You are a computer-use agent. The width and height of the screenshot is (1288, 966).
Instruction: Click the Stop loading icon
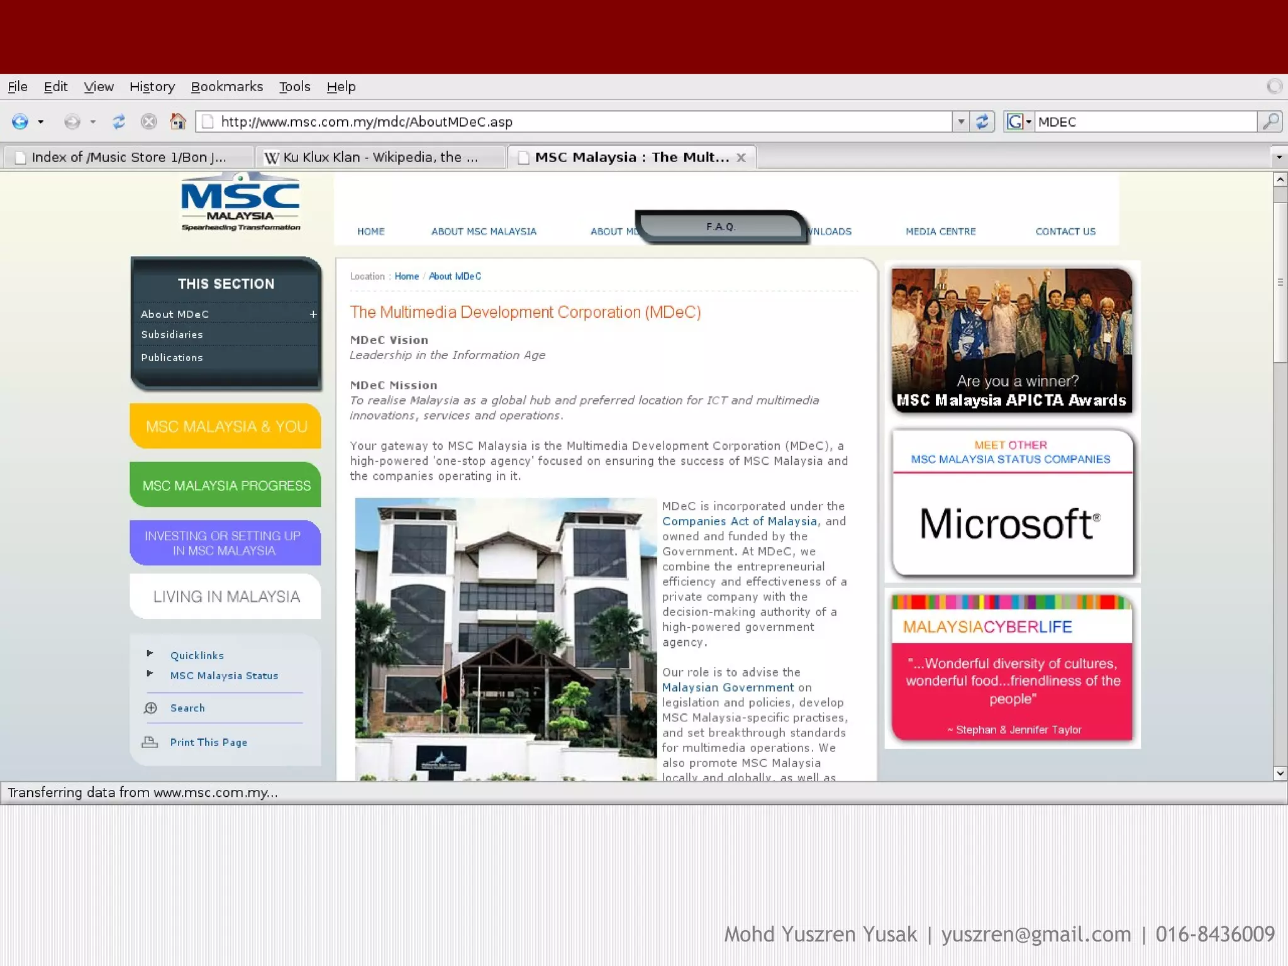[x=149, y=121]
